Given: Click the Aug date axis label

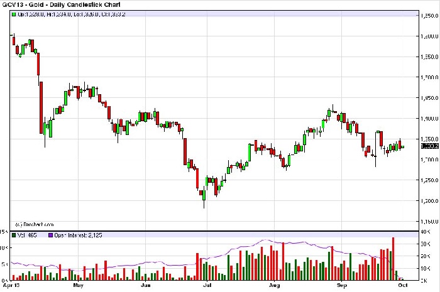Looking at the screenshot, I should click(x=274, y=285).
